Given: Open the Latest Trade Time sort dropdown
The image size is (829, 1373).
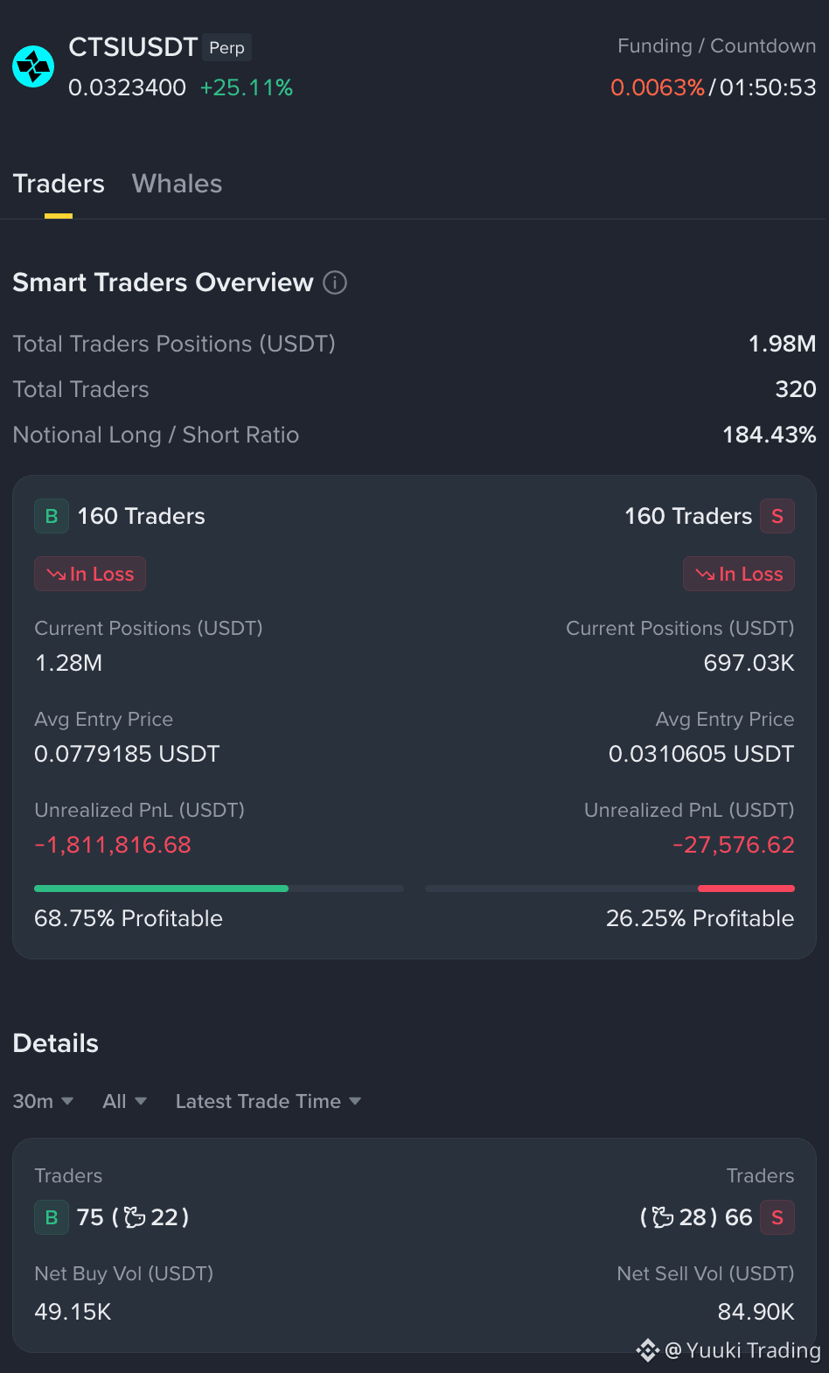Looking at the screenshot, I should click(268, 1101).
